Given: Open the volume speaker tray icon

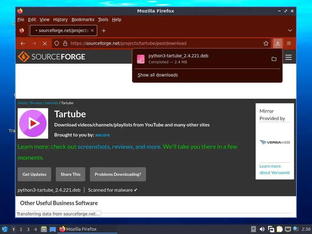Looking at the screenshot, I should (x=262, y=229).
